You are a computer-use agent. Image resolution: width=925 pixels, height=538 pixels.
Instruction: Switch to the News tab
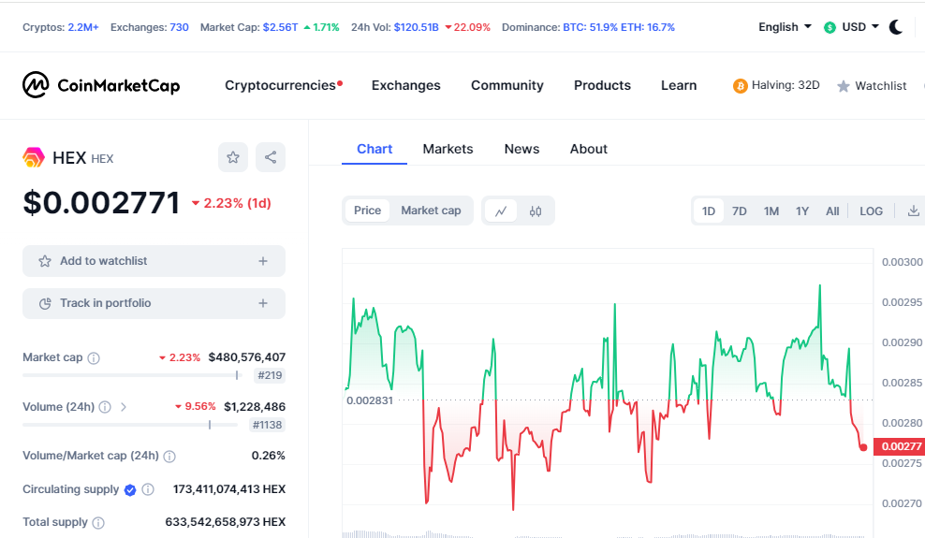pos(521,149)
